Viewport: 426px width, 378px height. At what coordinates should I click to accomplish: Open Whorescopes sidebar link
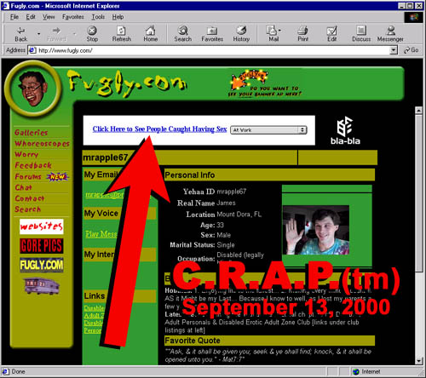pos(42,144)
